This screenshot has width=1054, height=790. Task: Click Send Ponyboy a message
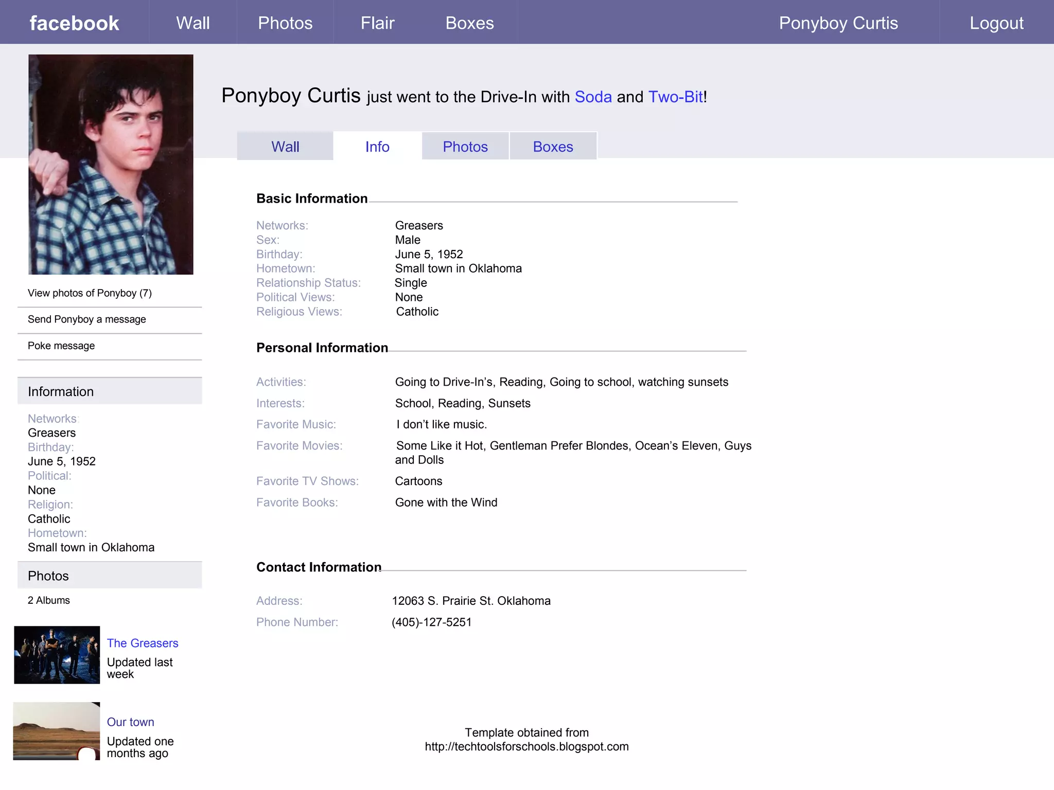tap(86, 319)
